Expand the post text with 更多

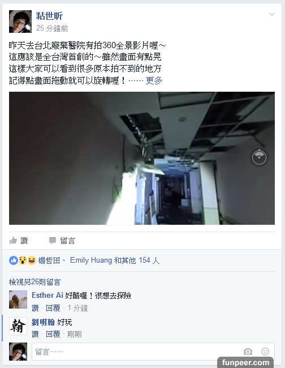(x=154, y=80)
